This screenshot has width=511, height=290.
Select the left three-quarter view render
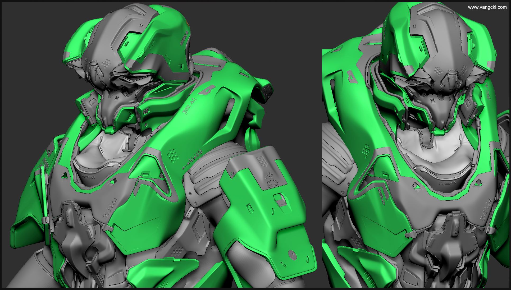pos(160,145)
